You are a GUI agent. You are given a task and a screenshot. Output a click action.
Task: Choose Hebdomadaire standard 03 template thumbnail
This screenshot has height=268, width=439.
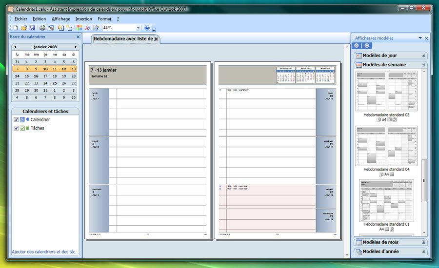[x=386, y=91]
